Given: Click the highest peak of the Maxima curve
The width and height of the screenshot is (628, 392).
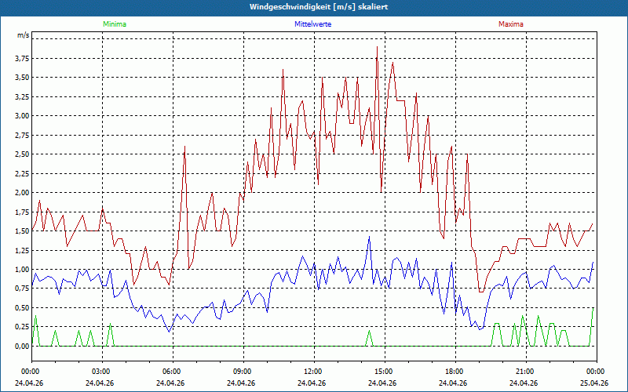Looking at the screenshot, I should coord(378,47).
